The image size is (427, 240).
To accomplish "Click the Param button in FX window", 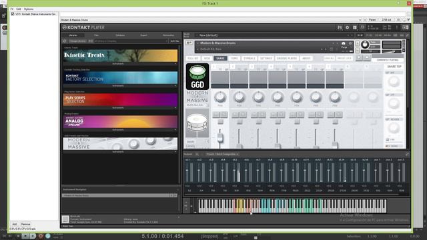I will (x=372, y=19).
